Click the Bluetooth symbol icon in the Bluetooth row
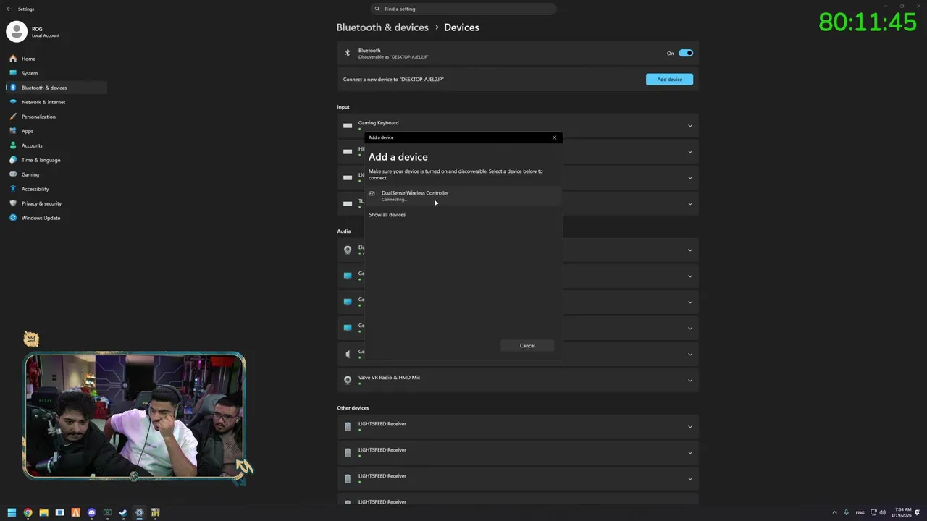Viewport: 927px width, 521px height. click(348, 53)
